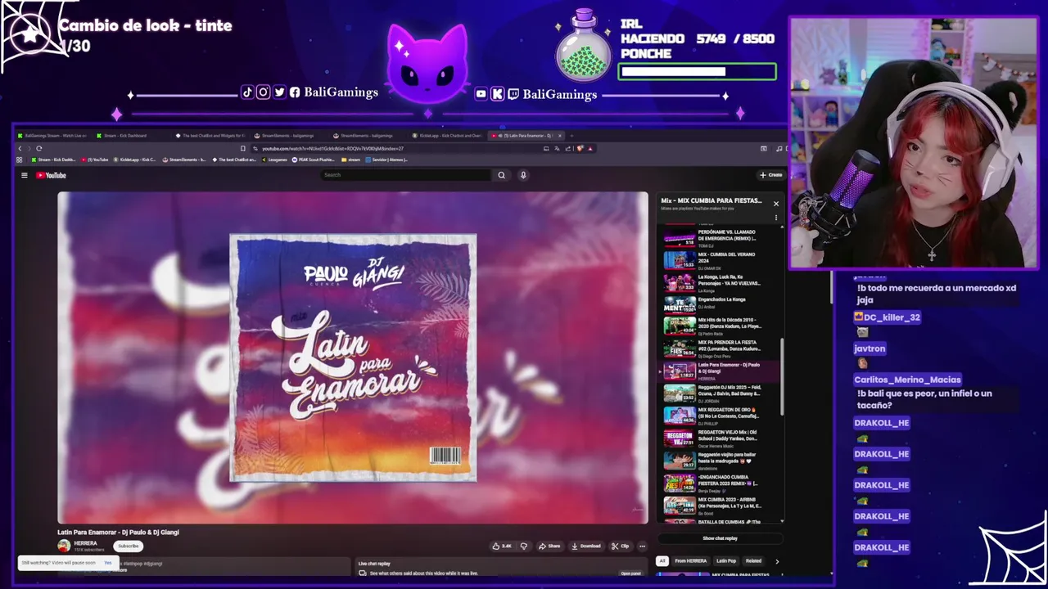Close the Latin Para Enamorar browser tab
The height and width of the screenshot is (589, 1048).
560,136
